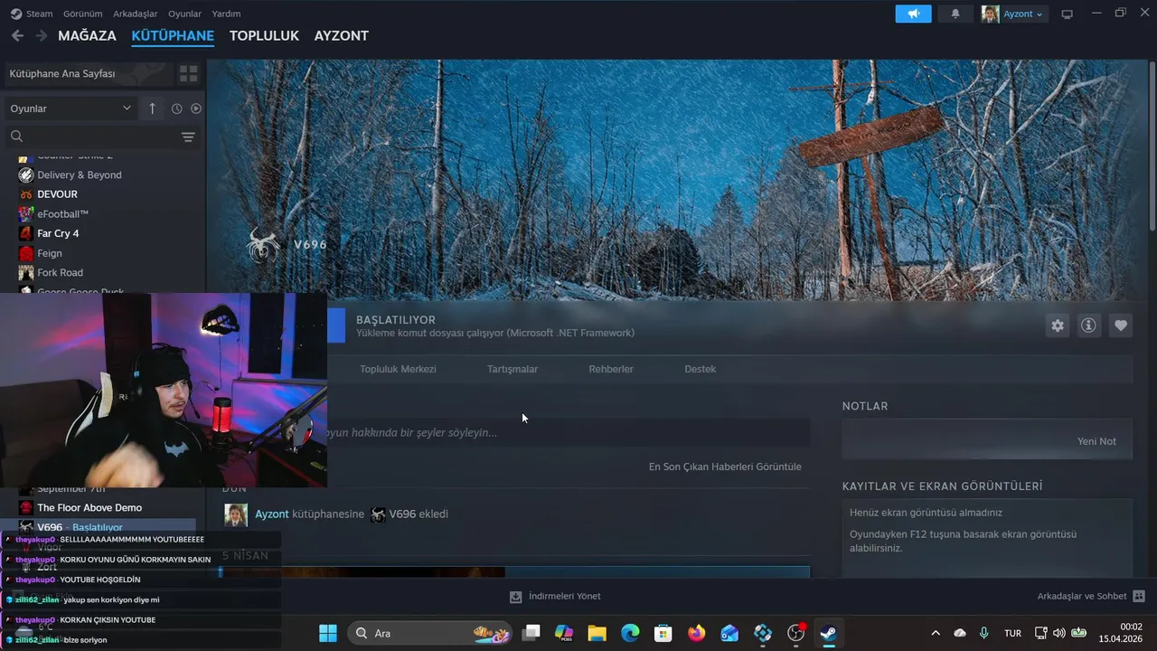
Task: Open the Arkadaşlar menu
Action: click(x=135, y=14)
